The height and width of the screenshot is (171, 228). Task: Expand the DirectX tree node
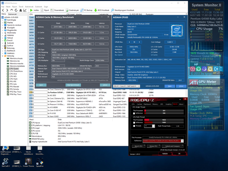point(2,40)
